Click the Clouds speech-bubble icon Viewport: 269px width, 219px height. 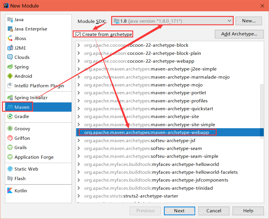tap(10, 57)
